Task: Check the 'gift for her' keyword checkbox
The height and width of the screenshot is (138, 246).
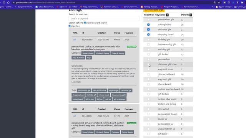Action: point(148,54)
